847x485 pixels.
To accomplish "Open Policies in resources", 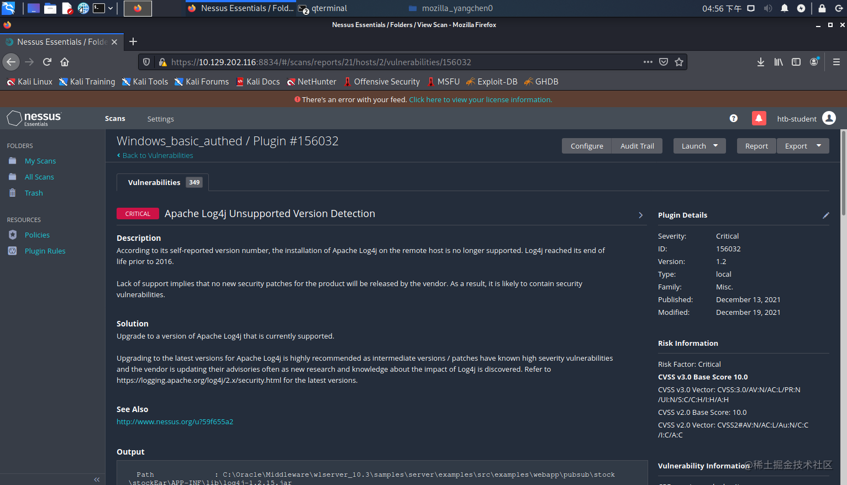I will pyautogui.click(x=37, y=235).
